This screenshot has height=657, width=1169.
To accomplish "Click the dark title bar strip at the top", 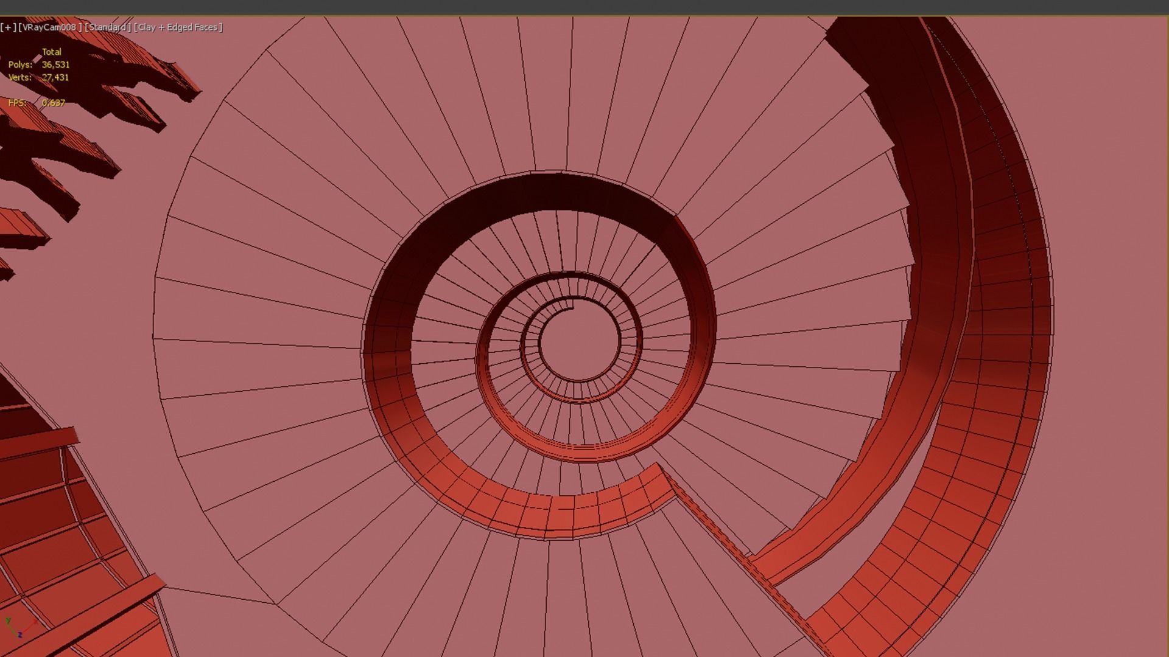I will pyautogui.click(x=584, y=7).
